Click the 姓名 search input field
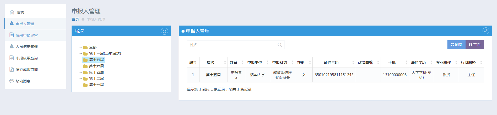Viewport: 497px width, 115px height. [235, 45]
